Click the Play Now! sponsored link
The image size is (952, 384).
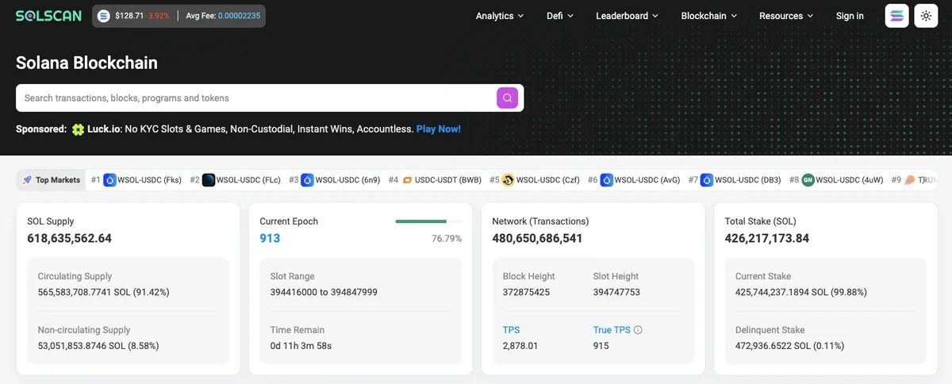point(438,129)
